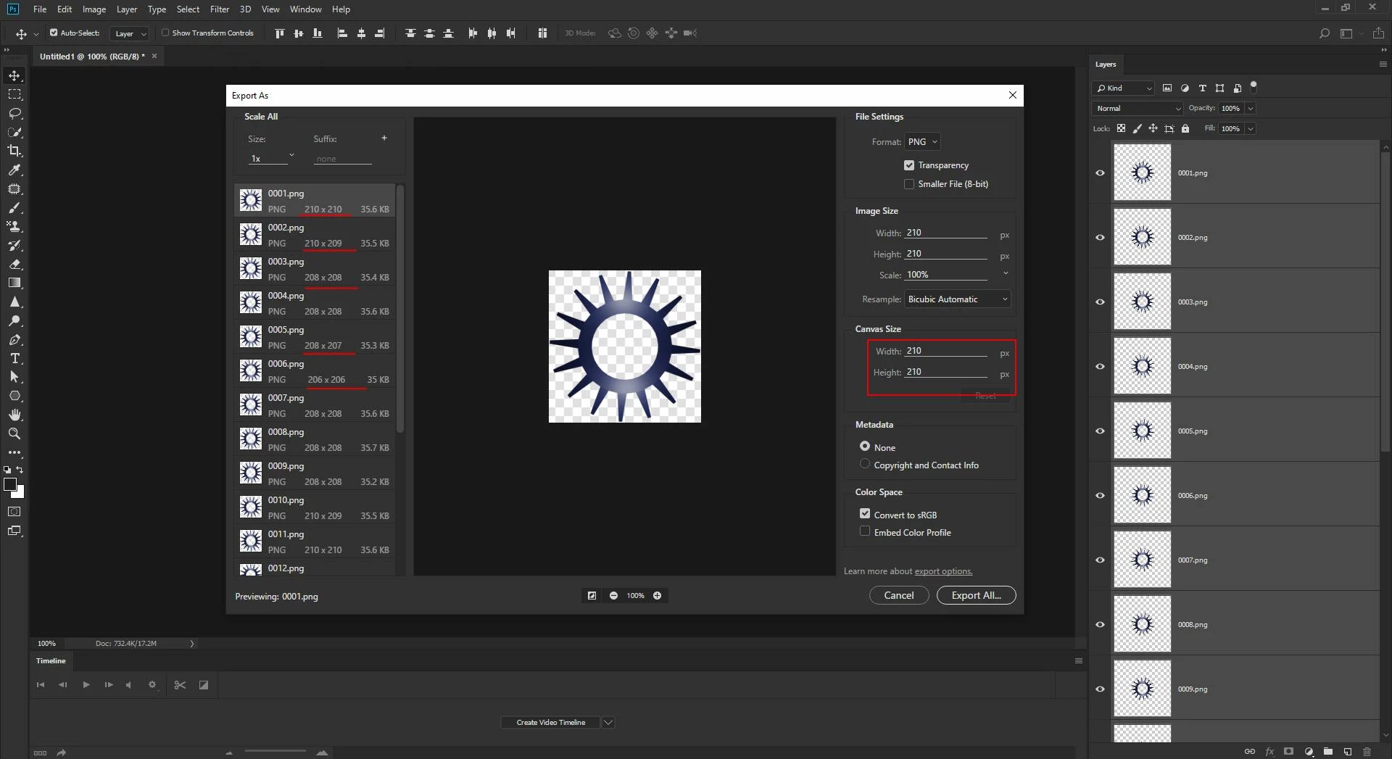Select the Hand tool
The width and height of the screenshot is (1392, 759).
pyautogui.click(x=14, y=415)
